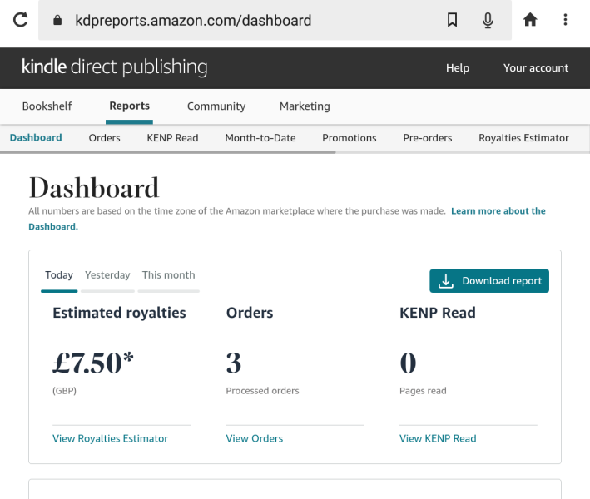The image size is (590, 499).
Task: Select the Dashboard sub-navigation item
Action: (36, 137)
